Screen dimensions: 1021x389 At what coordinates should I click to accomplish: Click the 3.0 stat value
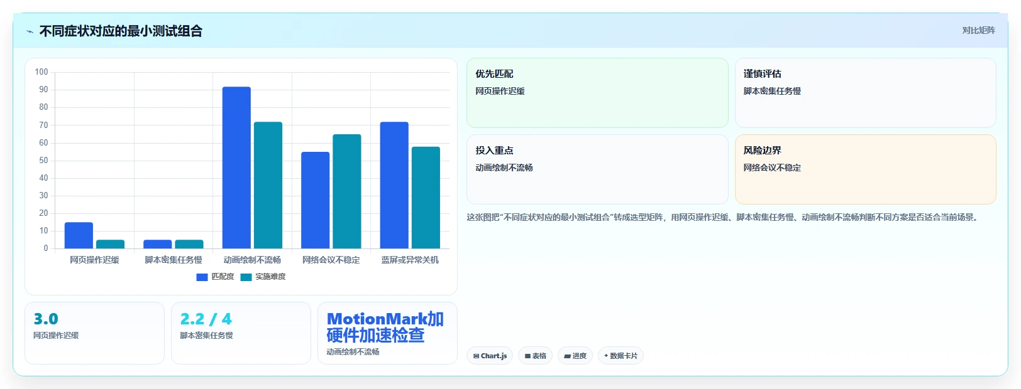tap(45, 319)
